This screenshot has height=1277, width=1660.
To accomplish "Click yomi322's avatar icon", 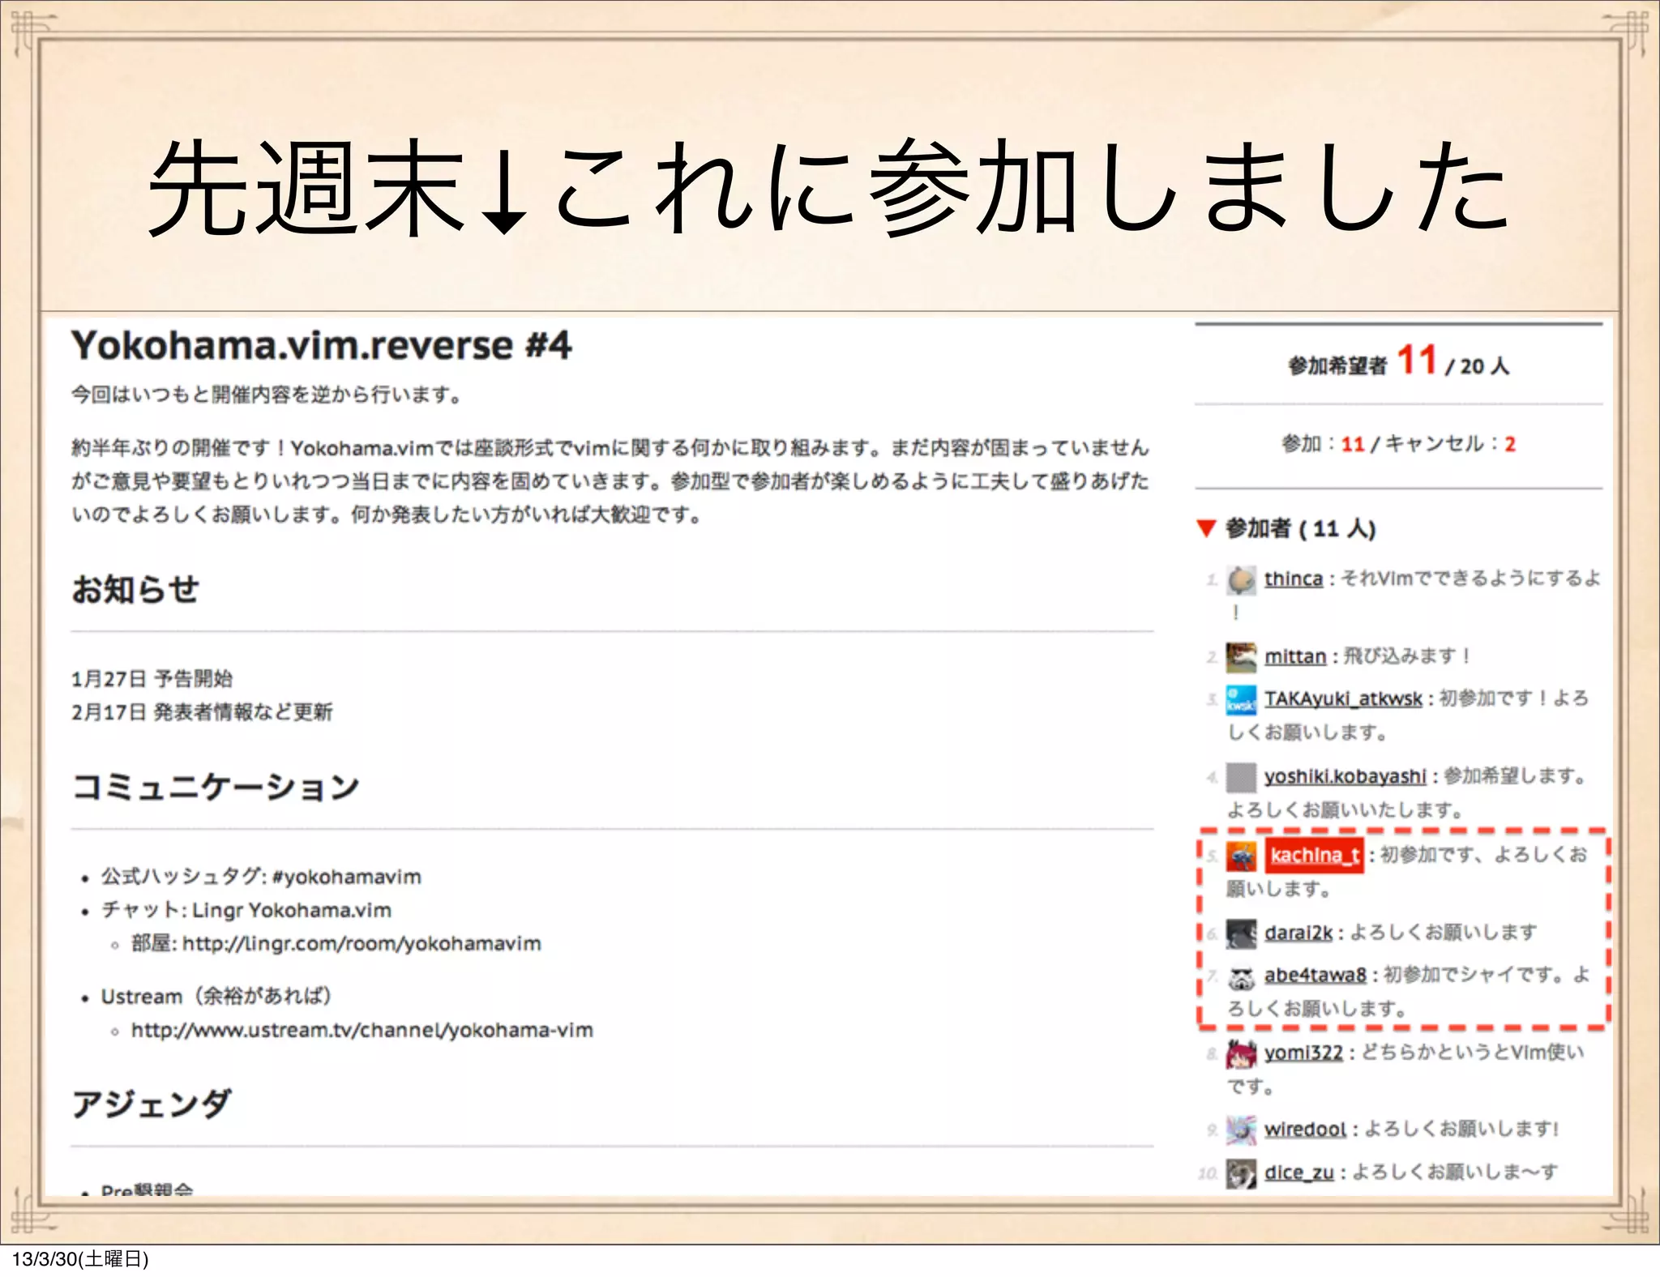I will 1240,1053.
